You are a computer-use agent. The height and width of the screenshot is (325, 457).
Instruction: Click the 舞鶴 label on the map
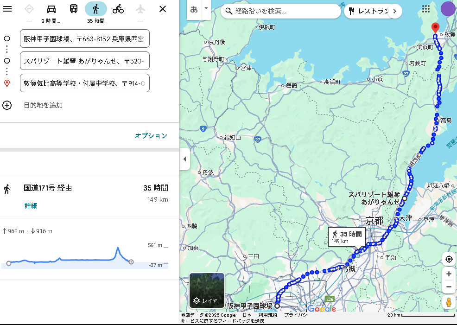pos(292,85)
